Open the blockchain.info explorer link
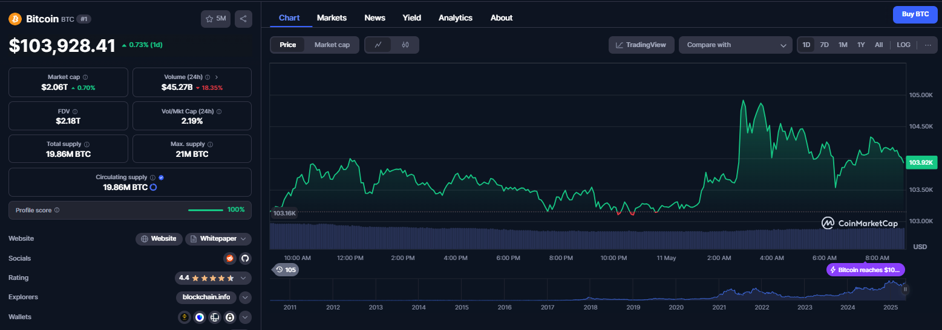This screenshot has width=942, height=330. [206, 297]
